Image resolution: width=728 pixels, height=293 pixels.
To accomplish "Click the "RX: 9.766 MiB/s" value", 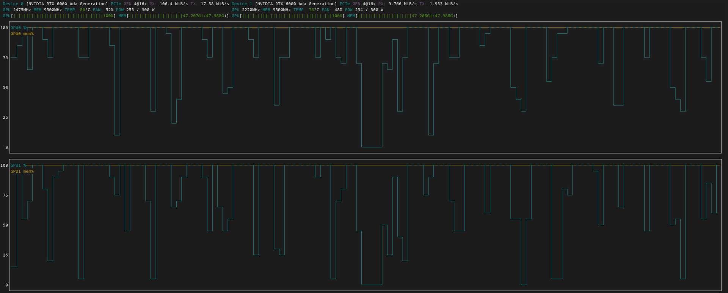I will [x=397, y=4].
